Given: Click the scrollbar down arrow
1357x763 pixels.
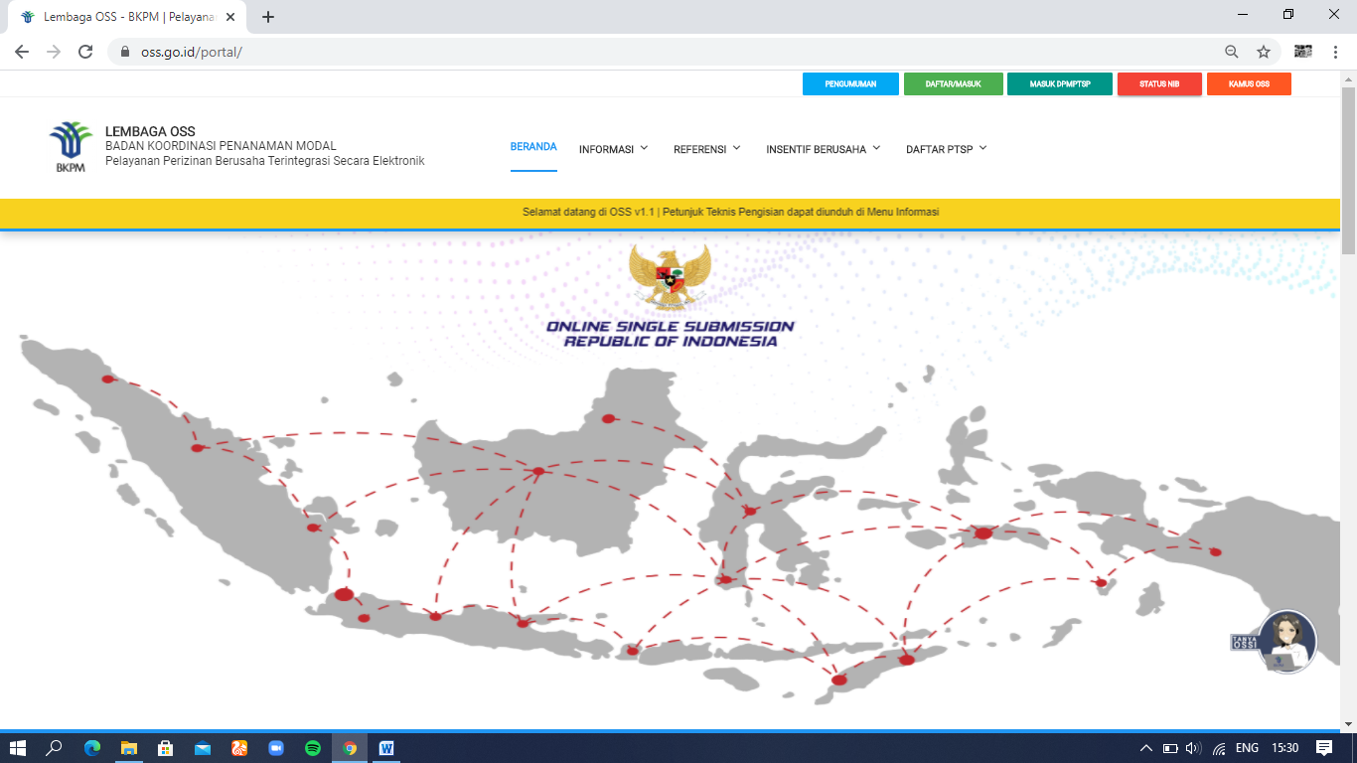Looking at the screenshot, I should click(1348, 725).
